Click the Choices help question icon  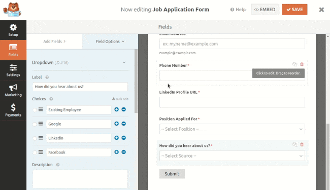click(51, 99)
